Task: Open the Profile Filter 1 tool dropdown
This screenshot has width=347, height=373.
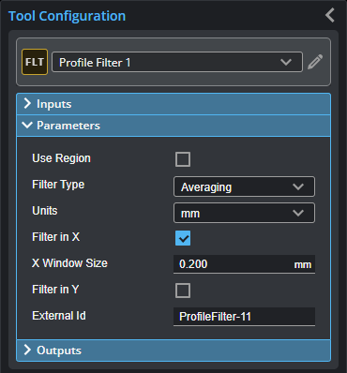Action: tap(177, 62)
